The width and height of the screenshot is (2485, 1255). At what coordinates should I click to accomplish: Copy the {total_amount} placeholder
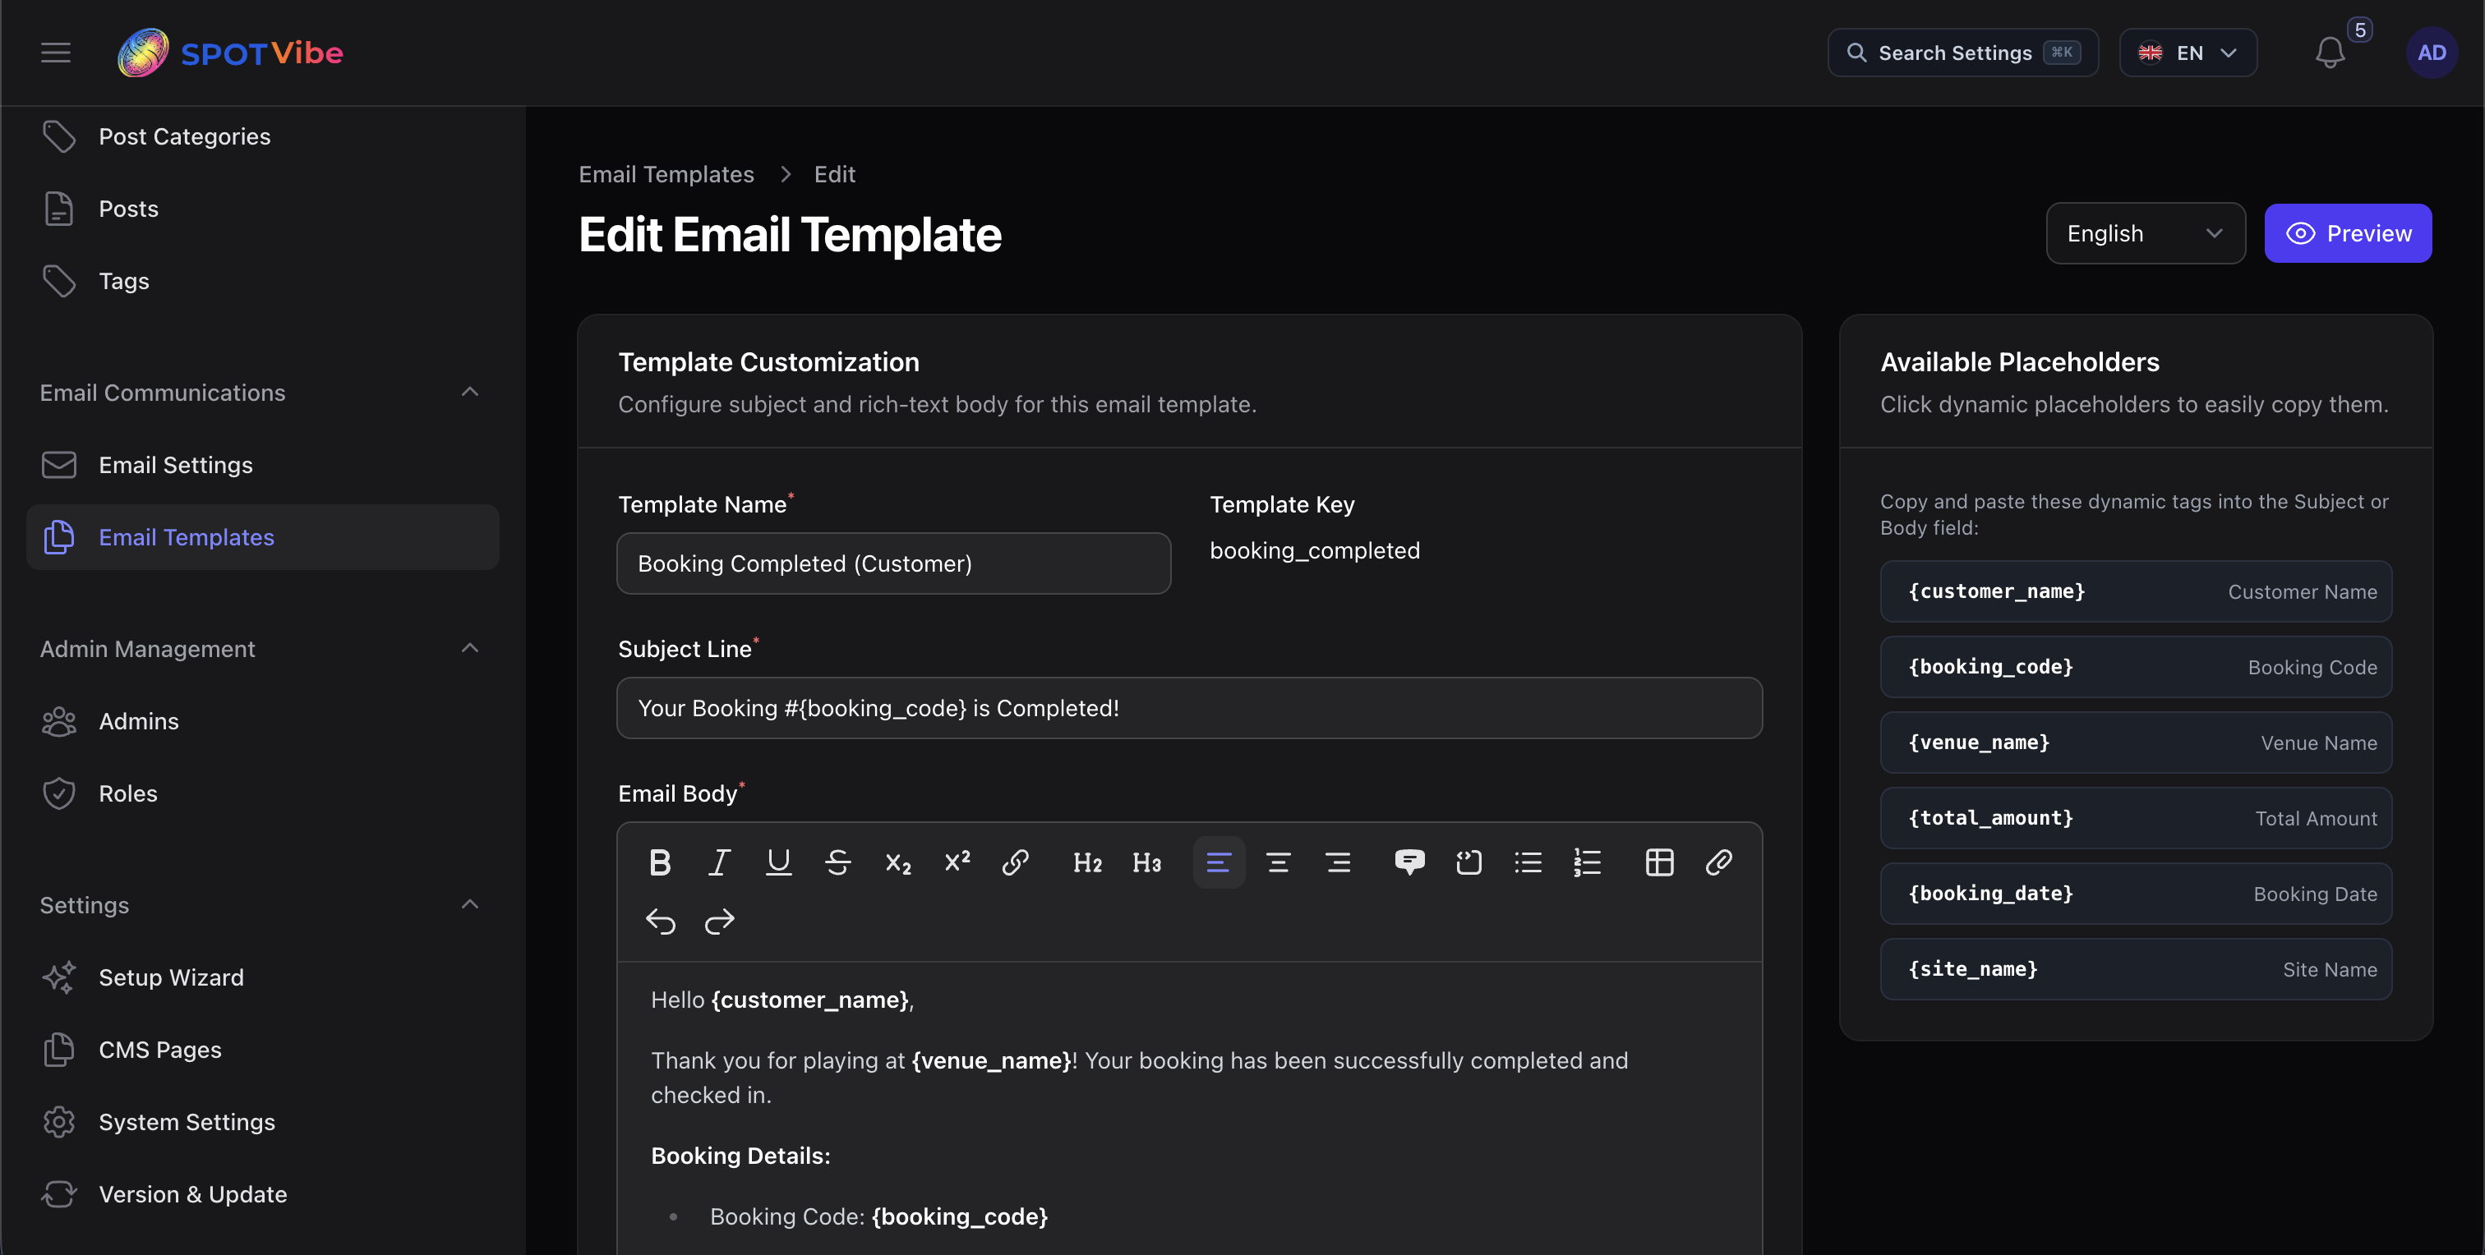(2136, 818)
